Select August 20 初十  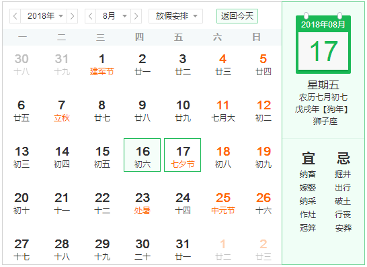tap(22, 203)
